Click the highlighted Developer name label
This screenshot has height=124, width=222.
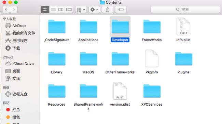(120, 40)
